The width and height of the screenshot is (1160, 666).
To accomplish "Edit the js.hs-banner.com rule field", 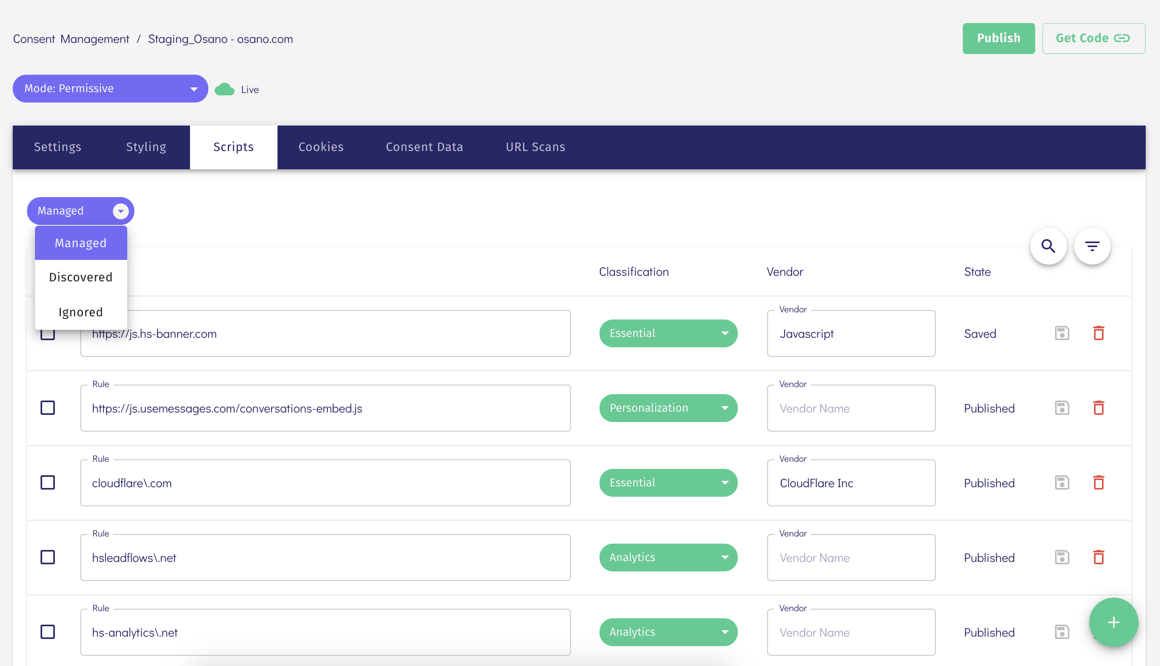I will click(325, 333).
